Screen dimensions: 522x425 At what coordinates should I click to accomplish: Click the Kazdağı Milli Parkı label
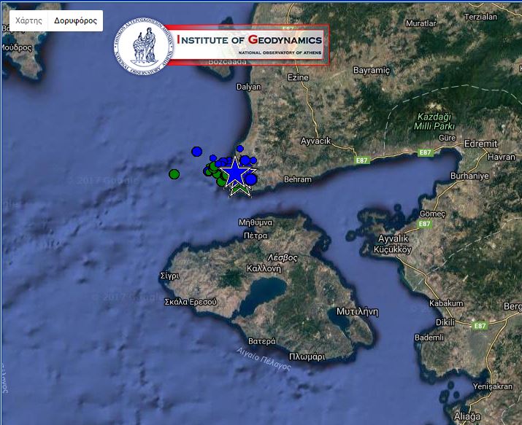pyautogui.click(x=434, y=121)
